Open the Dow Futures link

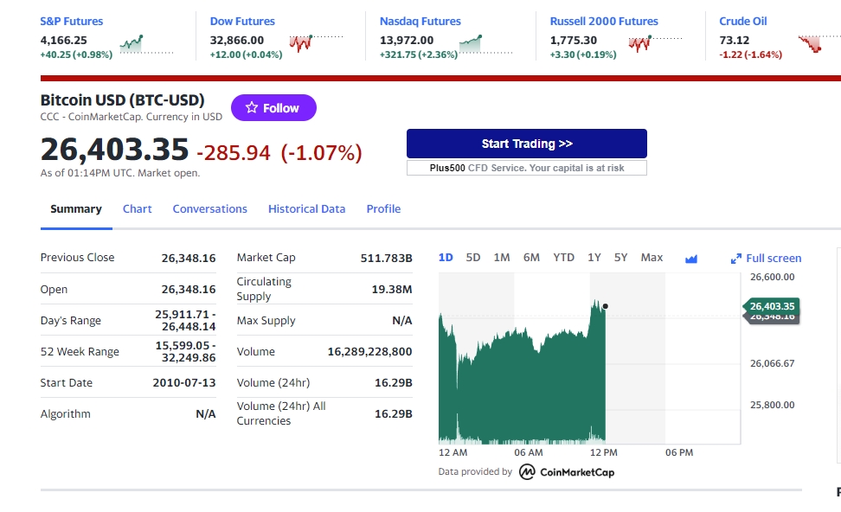click(242, 22)
